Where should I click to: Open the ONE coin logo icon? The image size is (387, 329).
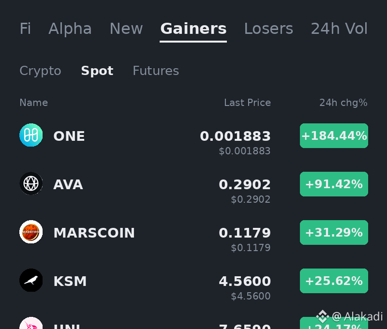coord(31,135)
